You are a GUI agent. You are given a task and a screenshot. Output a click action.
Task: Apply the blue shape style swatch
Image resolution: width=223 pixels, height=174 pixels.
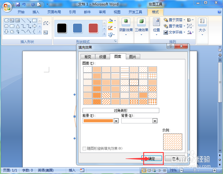pos(78,28)
